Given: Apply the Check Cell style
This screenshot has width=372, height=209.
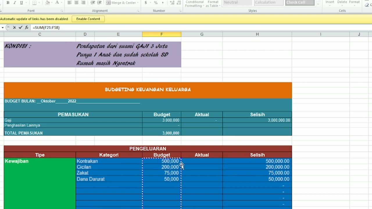Looking at the screenshot, I should (299, 2).
